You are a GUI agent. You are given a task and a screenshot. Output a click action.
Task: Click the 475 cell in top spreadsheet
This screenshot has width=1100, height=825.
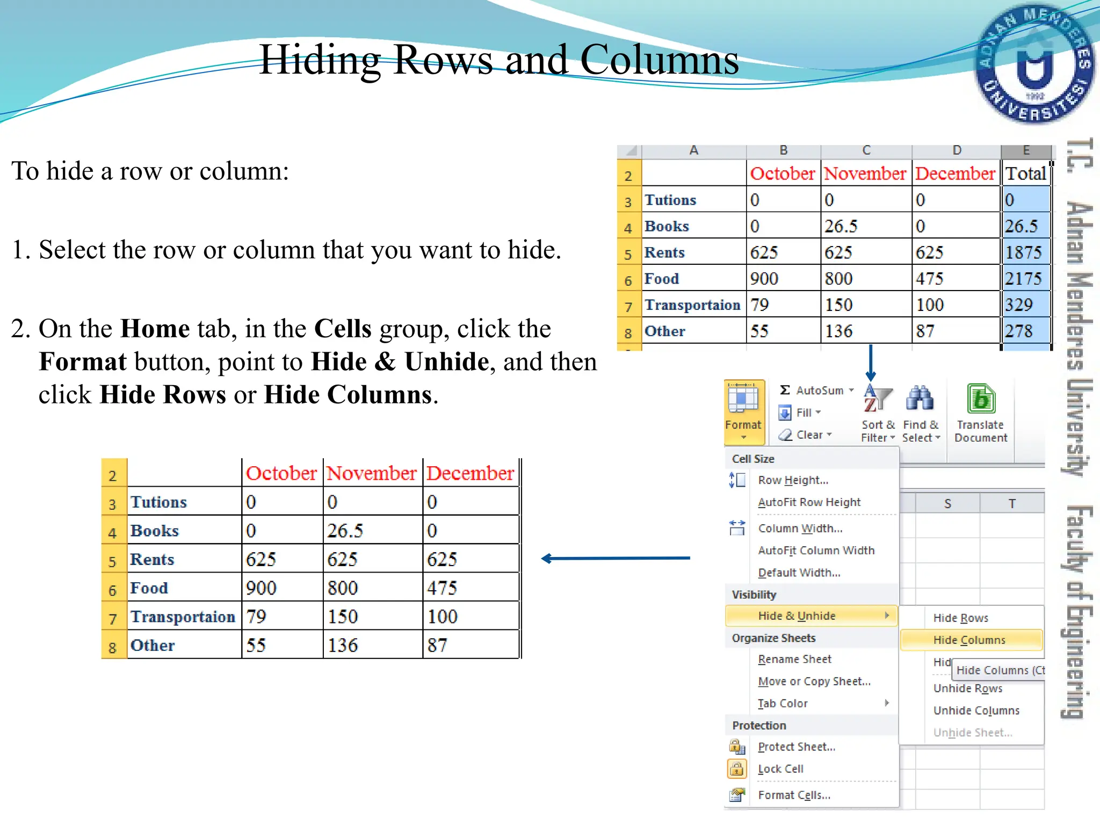tap(957, 278)
